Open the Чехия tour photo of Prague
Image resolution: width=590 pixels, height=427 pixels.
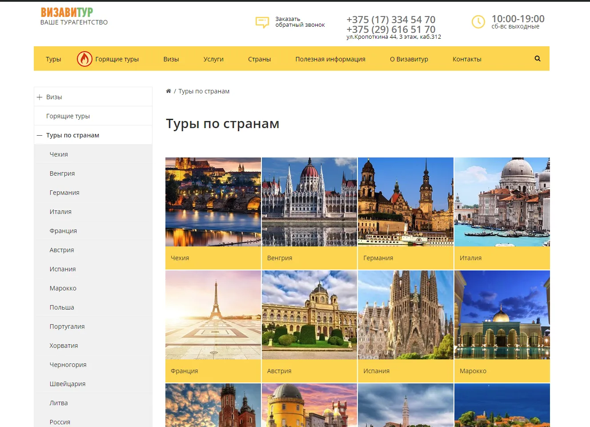pyautogui.click(x=213, y=202)
